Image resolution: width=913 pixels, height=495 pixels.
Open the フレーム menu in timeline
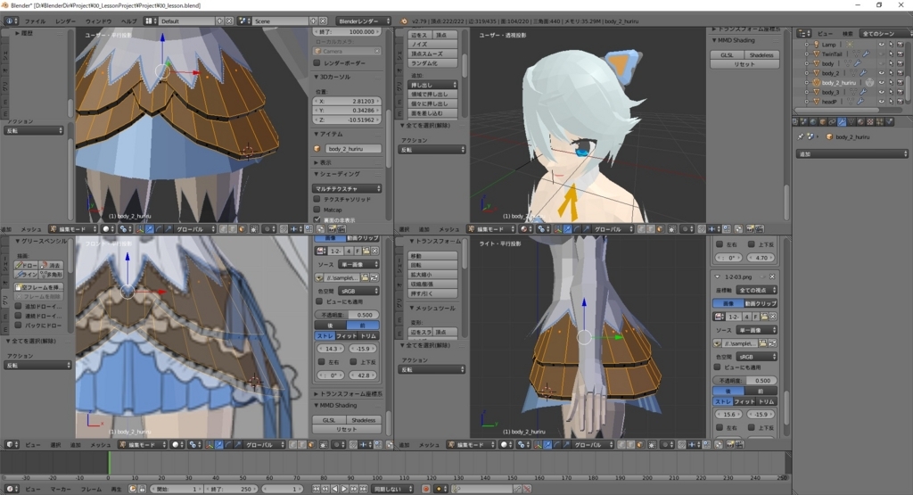(91, 489)
